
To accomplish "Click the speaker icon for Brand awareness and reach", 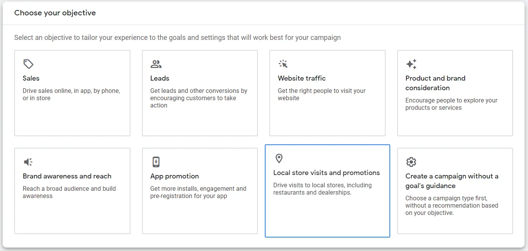I will (x=27, y=162).
